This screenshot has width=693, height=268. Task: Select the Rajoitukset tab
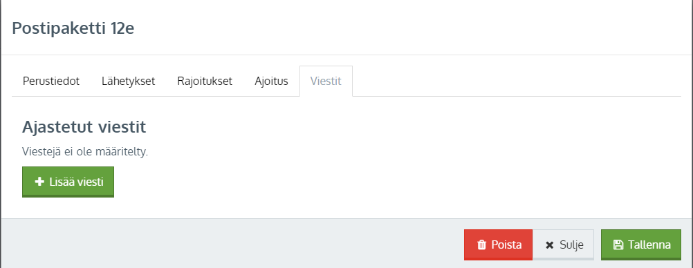(x=205, y=82)
